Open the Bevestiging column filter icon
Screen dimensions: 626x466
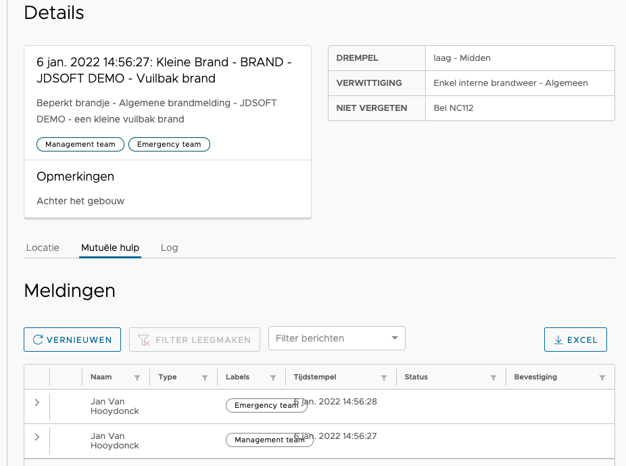pyautogui.click(x=602, y=378)
